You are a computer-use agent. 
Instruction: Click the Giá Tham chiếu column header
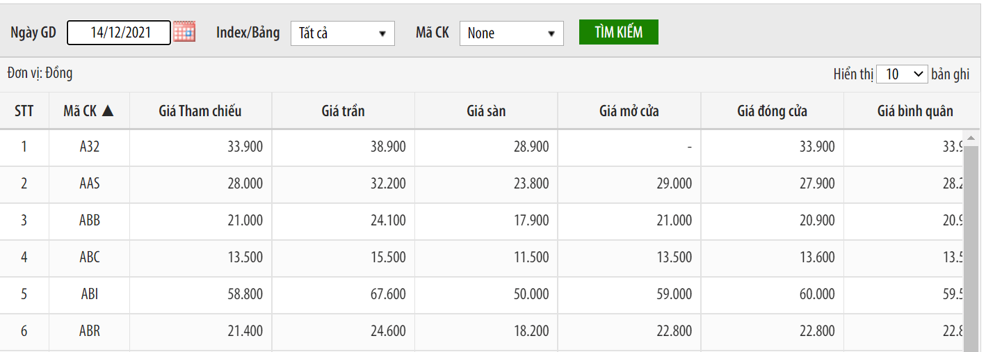200,111
